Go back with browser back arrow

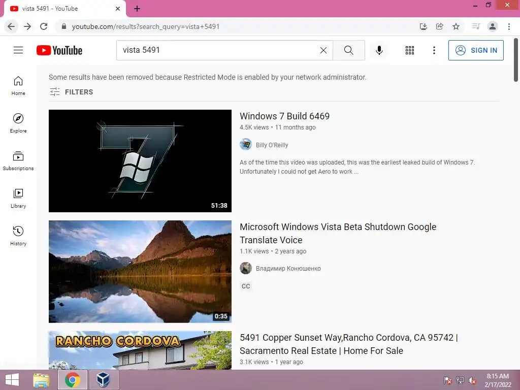click(11, 26)
